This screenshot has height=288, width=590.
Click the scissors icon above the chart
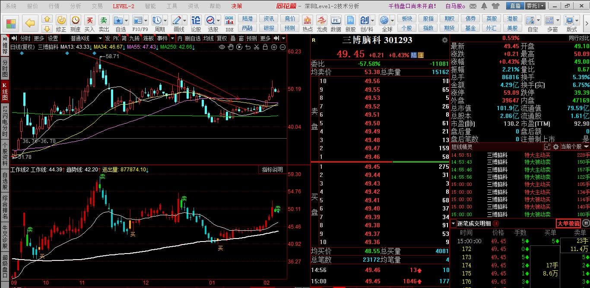coord(257,47)
